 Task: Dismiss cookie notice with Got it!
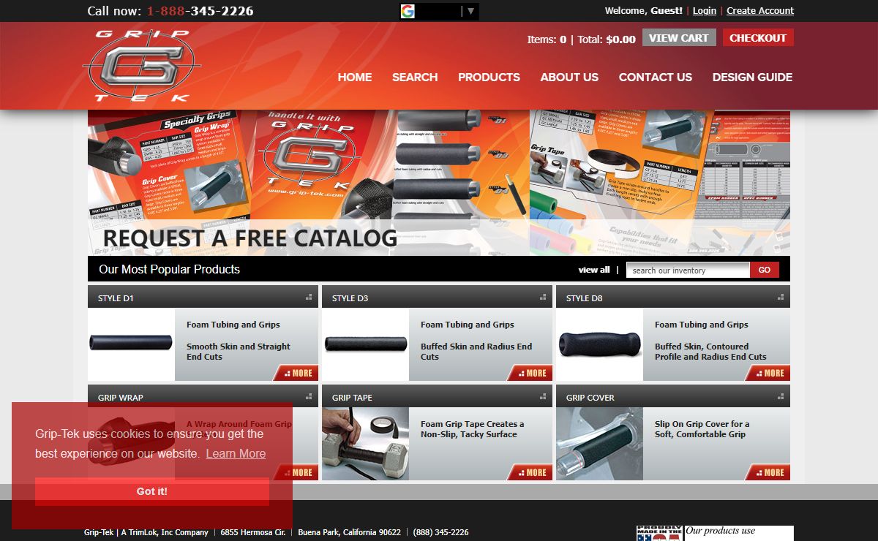coord(152,491)
